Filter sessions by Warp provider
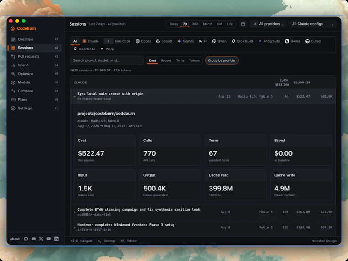The image size is (348, 261). pos(107,49)
